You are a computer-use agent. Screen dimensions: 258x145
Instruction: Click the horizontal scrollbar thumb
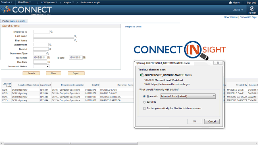[71, 143]
